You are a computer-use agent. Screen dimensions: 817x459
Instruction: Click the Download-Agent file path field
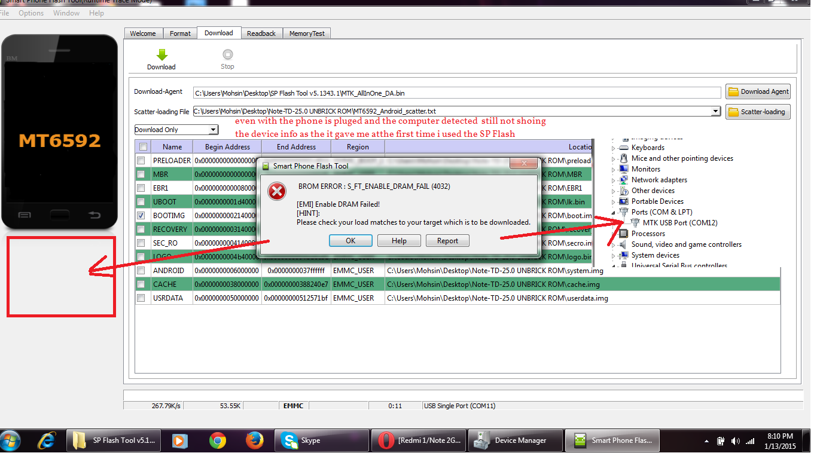pyautogui.click(x=457, y=93)
